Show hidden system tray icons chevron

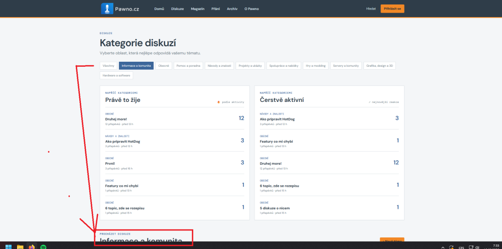pyautogui.click(x=443, y=247)
